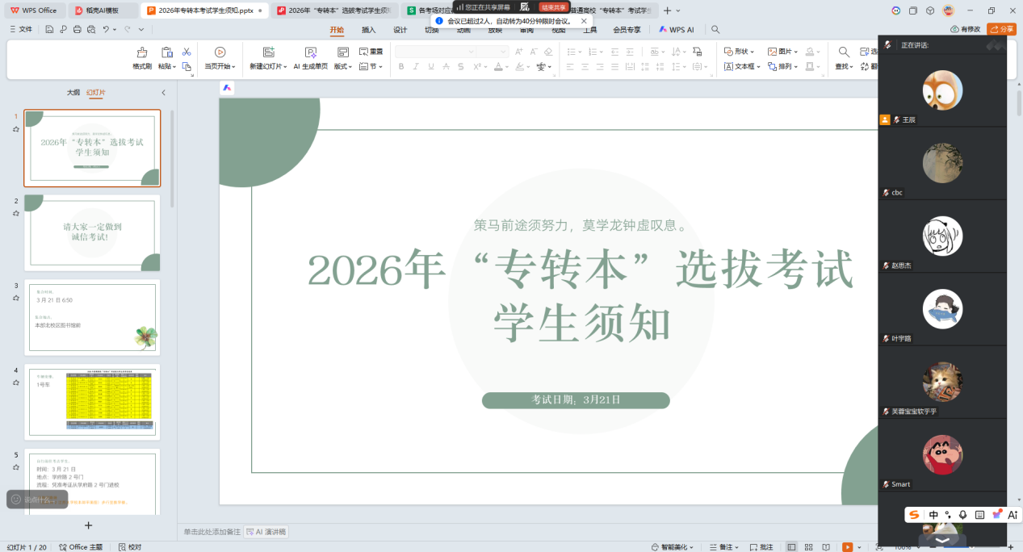Switch to 大纲 outline panel tab
This screenshot has width=1023, height=552.
point(73,93)
